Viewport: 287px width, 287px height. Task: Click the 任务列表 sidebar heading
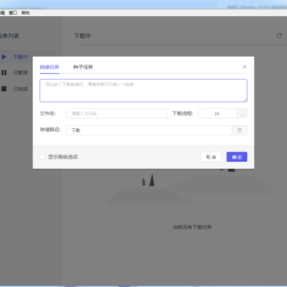10,36
